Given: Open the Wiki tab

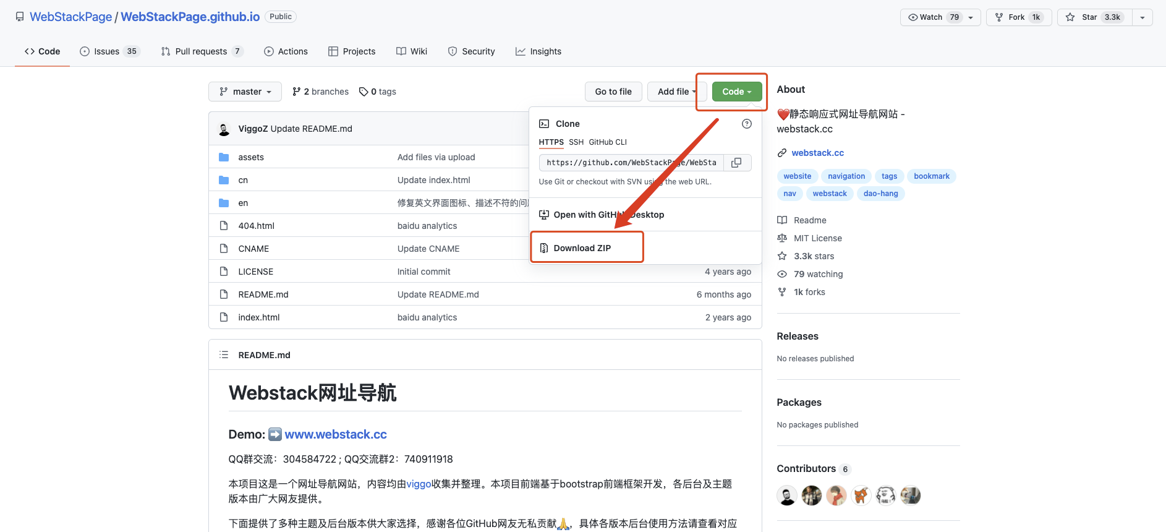Looking at the screenshot, I should click(412, 51).
